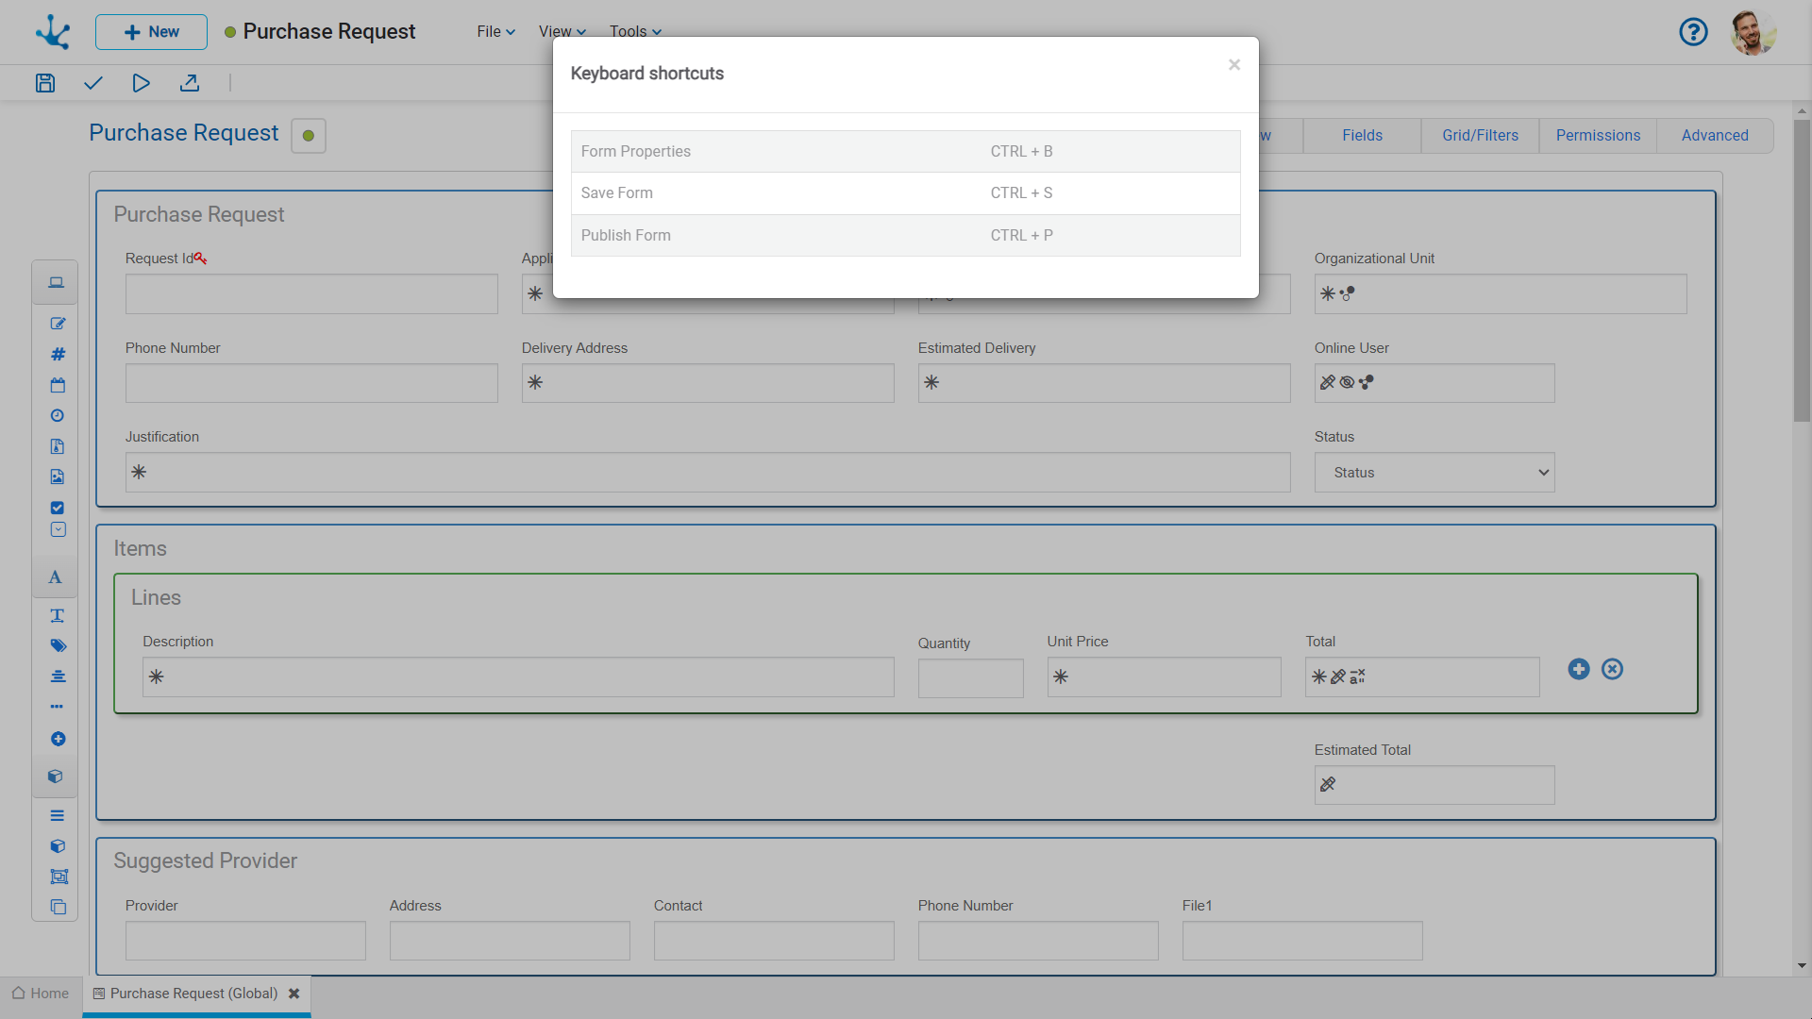Open the help question mark icon
This screenshot has height=1019, width=1812.
[x=1693, y=32]
